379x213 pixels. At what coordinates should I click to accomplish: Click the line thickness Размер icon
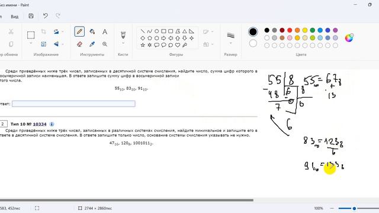(x=230, y=35)
